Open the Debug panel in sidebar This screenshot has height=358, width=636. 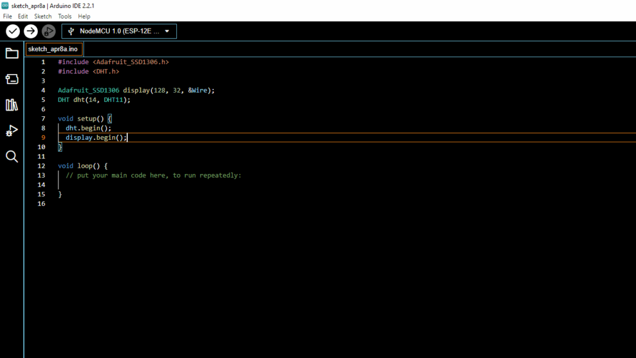click(12, 131)
